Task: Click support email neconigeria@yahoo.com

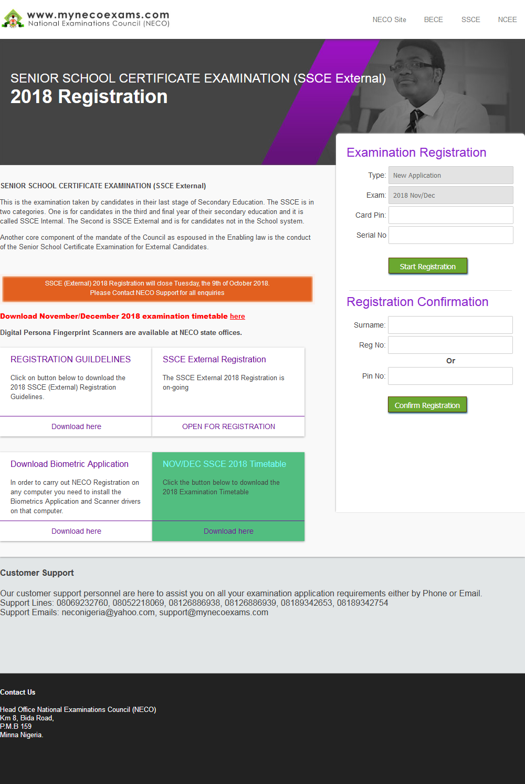Action: (x=108, y=612)
